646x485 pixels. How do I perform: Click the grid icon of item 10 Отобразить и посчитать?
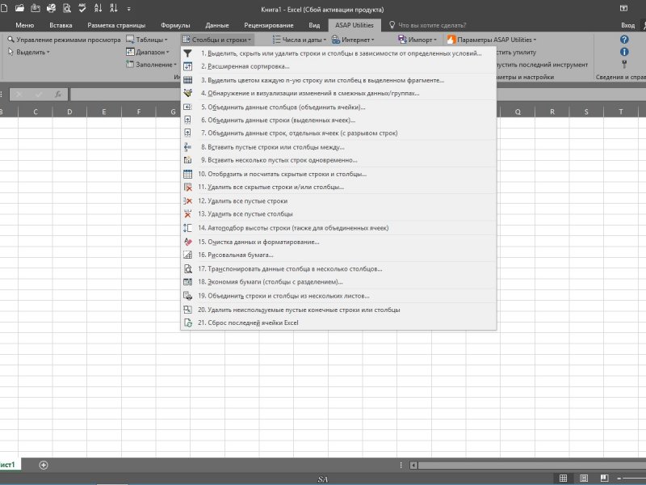[x=188, y=174]
